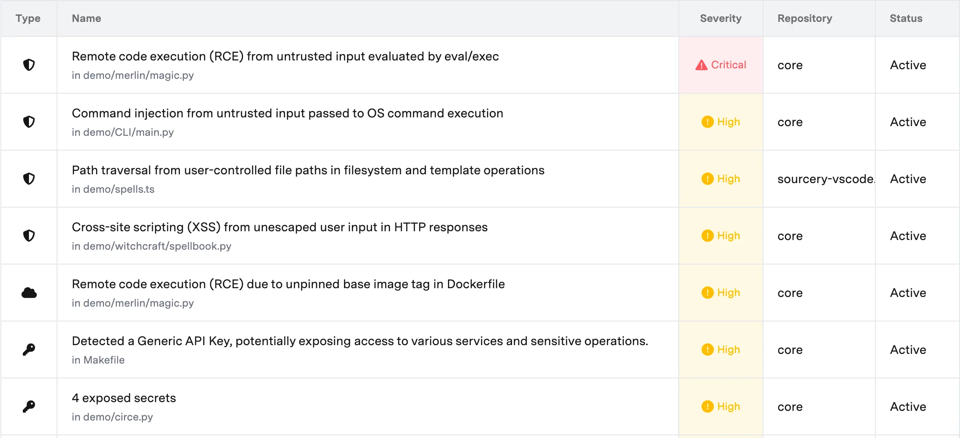Open the Detected a Generic API Key issue
Screen dimensions: 960x438
pos(360,341)
